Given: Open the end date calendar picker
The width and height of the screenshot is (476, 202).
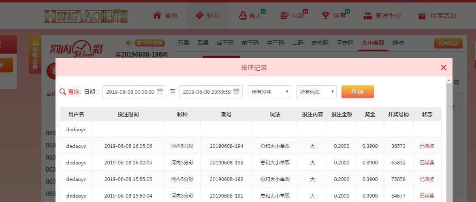Looking at the screenshot, I should coord(237,92).
